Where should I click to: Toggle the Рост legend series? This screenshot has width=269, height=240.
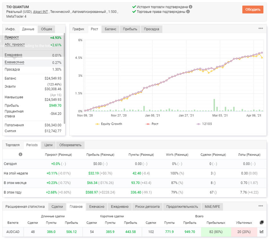click(152, 124)
